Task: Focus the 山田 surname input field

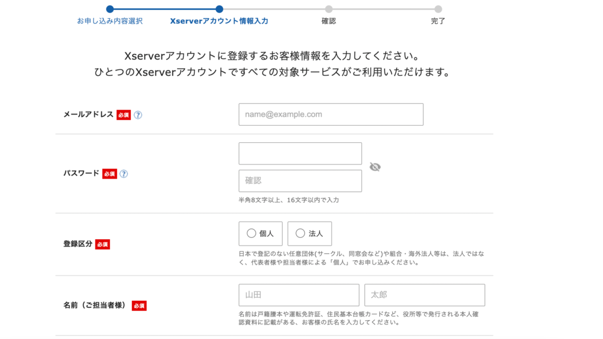Action: click(x=299, y=295)
